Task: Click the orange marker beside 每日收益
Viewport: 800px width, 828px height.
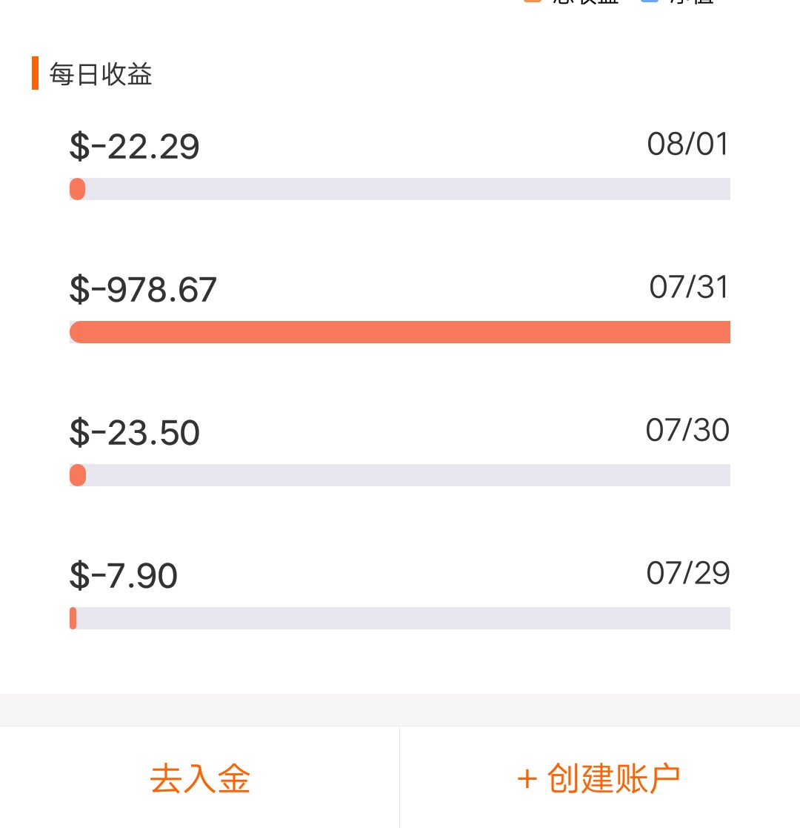Action: pos(36,73)
